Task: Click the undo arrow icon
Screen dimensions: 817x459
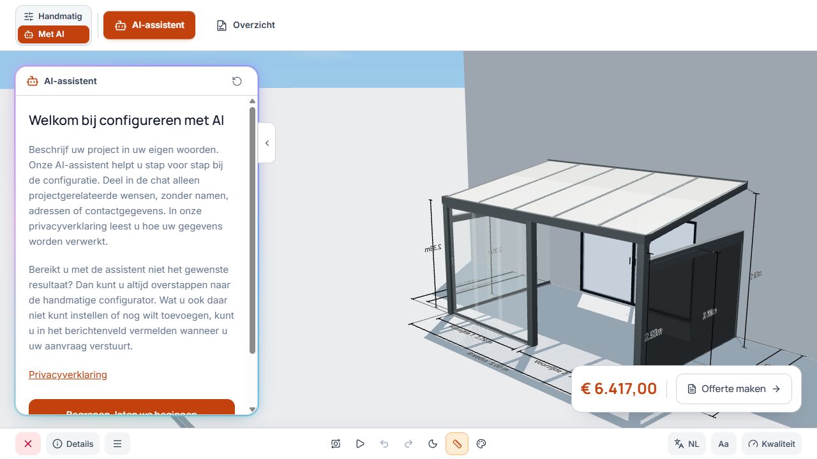Action: (x=384, y=444)
